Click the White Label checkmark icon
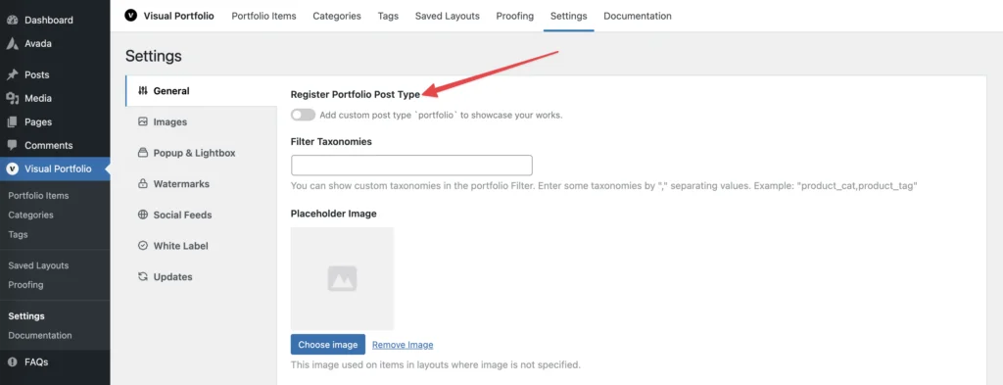The image size is (1003, 385). pyautogui.click(x=143, y=246)
